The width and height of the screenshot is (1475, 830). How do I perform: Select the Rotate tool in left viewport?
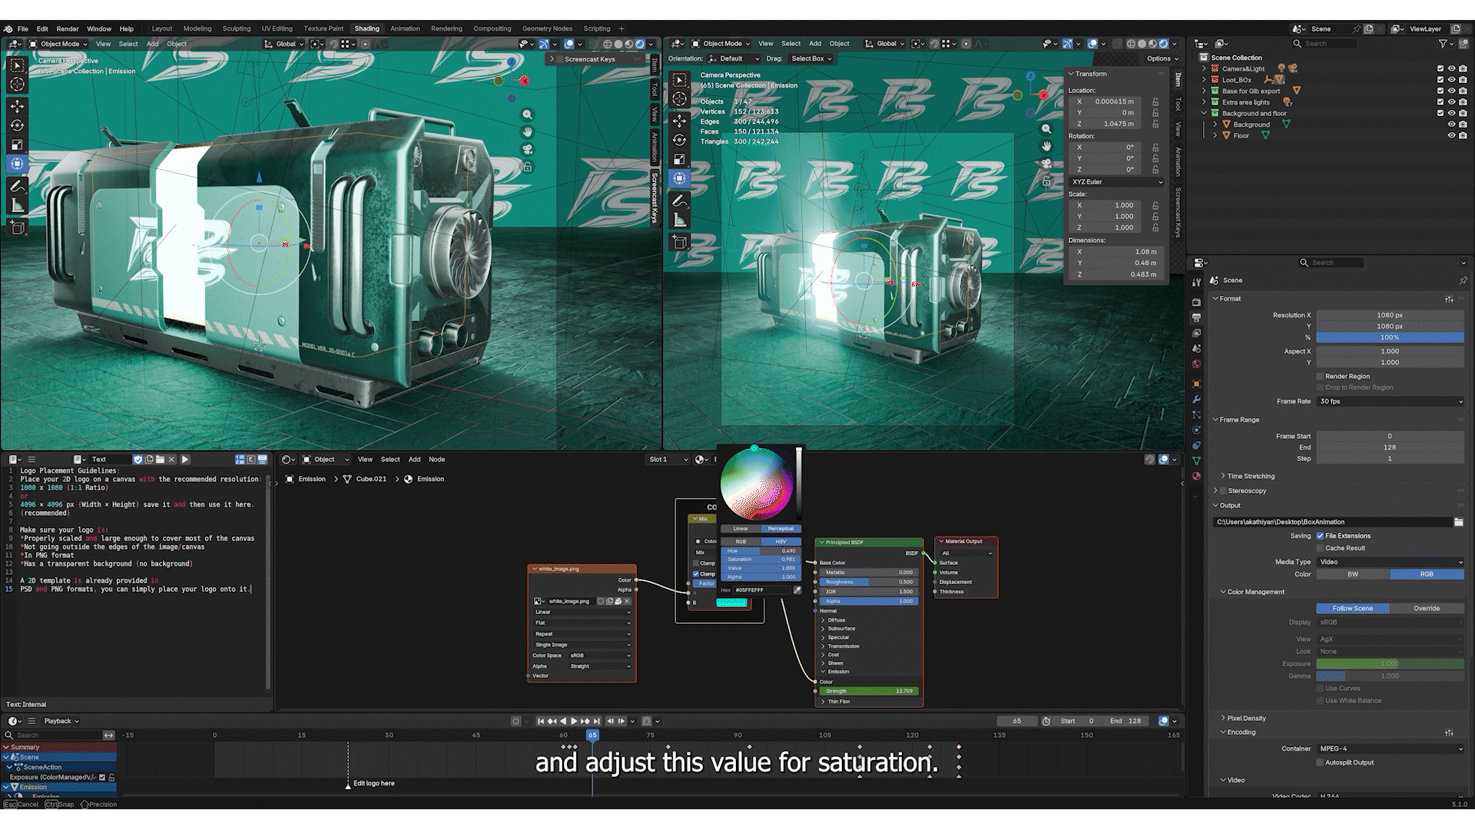tap(17, 125)
